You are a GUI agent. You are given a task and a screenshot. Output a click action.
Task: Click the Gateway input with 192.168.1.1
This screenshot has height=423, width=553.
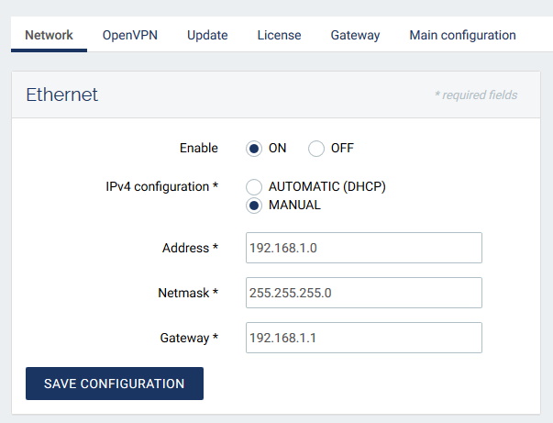point(364,338)
